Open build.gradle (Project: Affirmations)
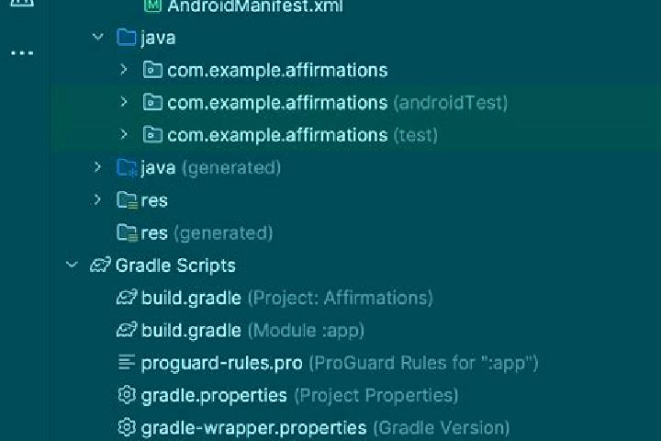The width and height of the screenshot is (661, 441). point(286,298)
